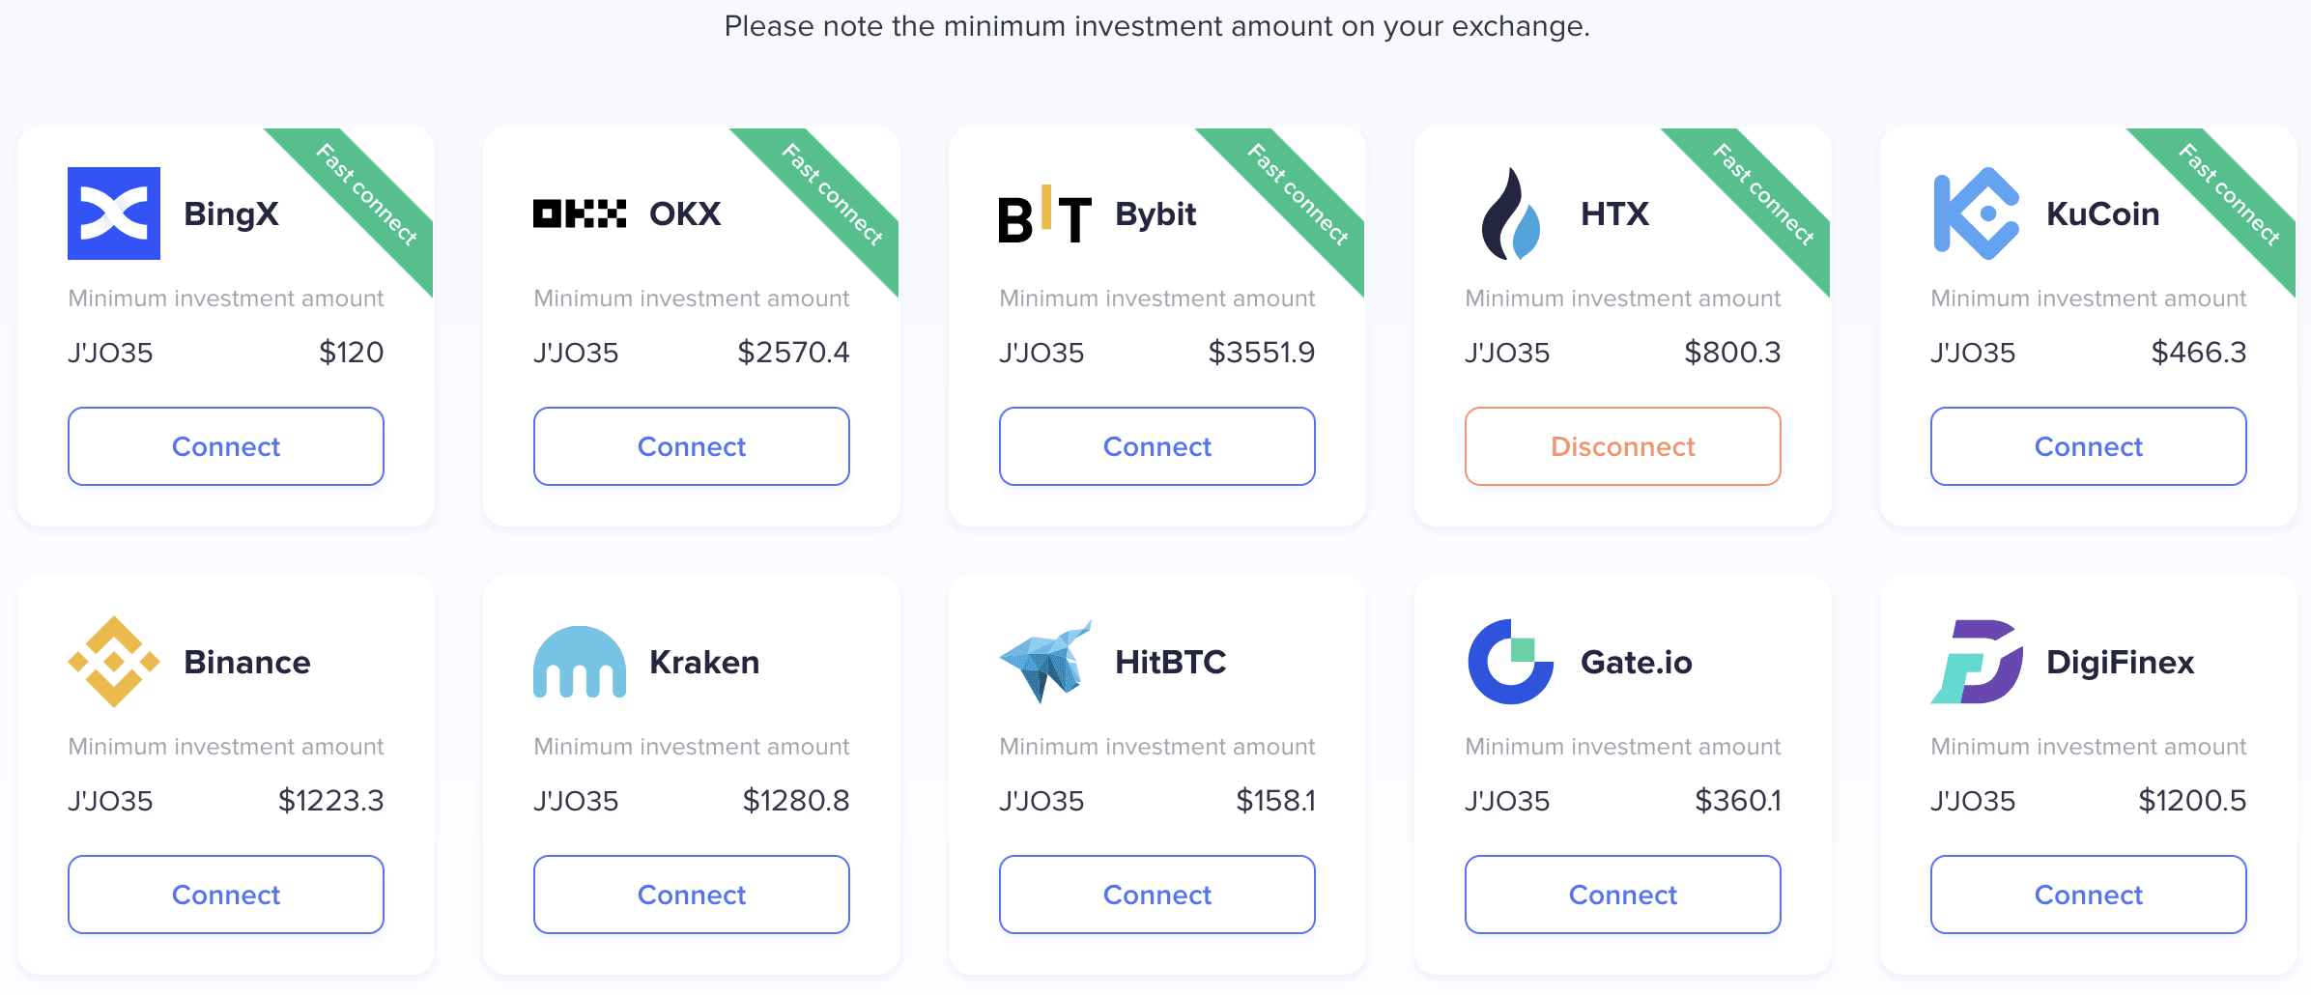Image resolution: width=2311 pixels, height=995 pixels.
Task: Click the KuCoin logo icon
Action: (1976, 213)
